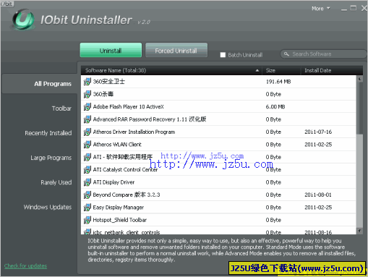Viewport: 368px width, 277px height.
Task: Click the 2011-07-16 install date
Action: click(x=318, y=132)
